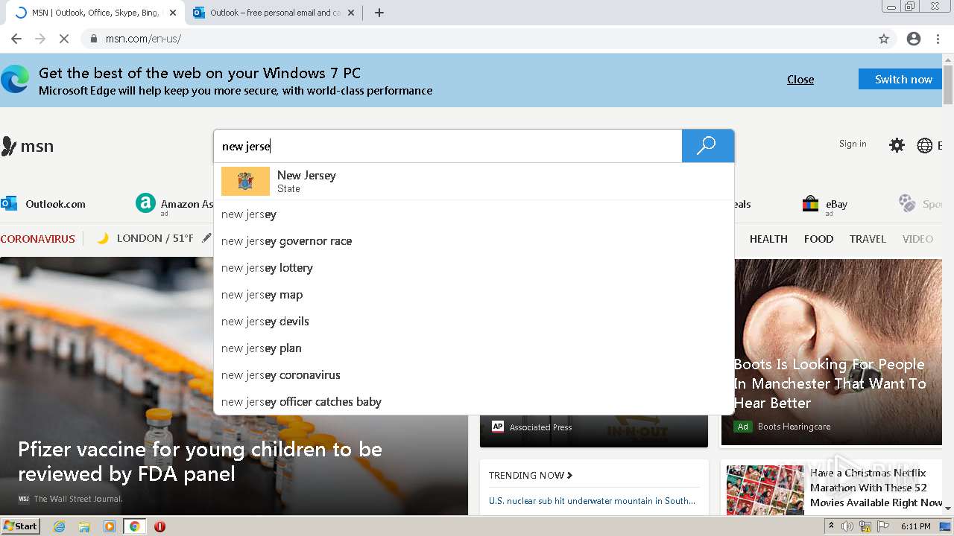The width and height of the screenshot is (954, 536).
Task: Open Chrome three-dot menu
Action: point(938,39)
